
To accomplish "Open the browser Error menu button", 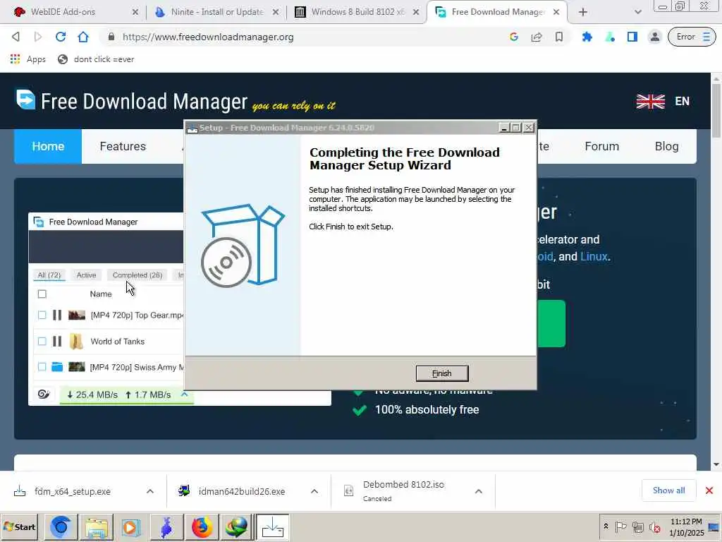I will [x=692, y=37].
